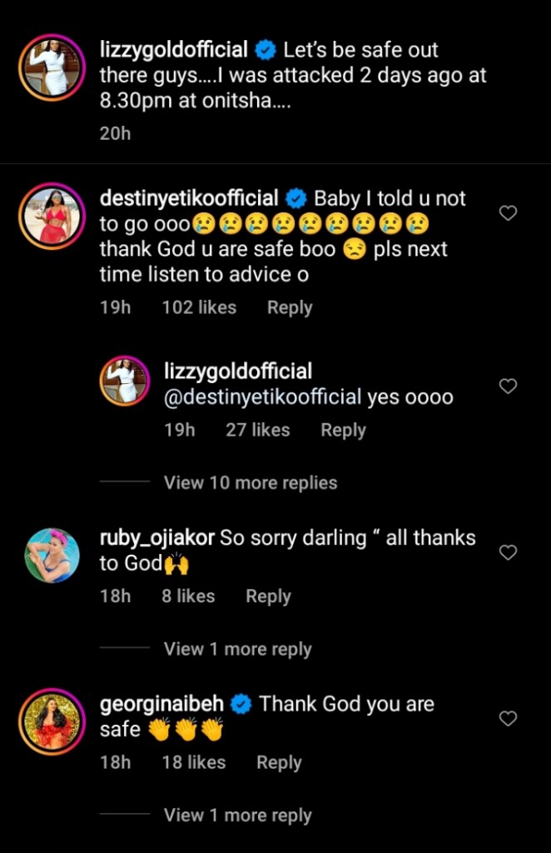Open lizzygoldofficial's profile picture at top
The width and height of the screenshot is (551, 853).
(52, 68)
